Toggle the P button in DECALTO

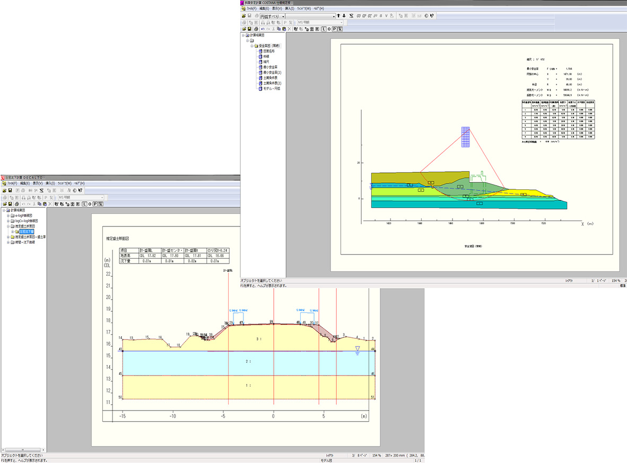click(95, 204)
